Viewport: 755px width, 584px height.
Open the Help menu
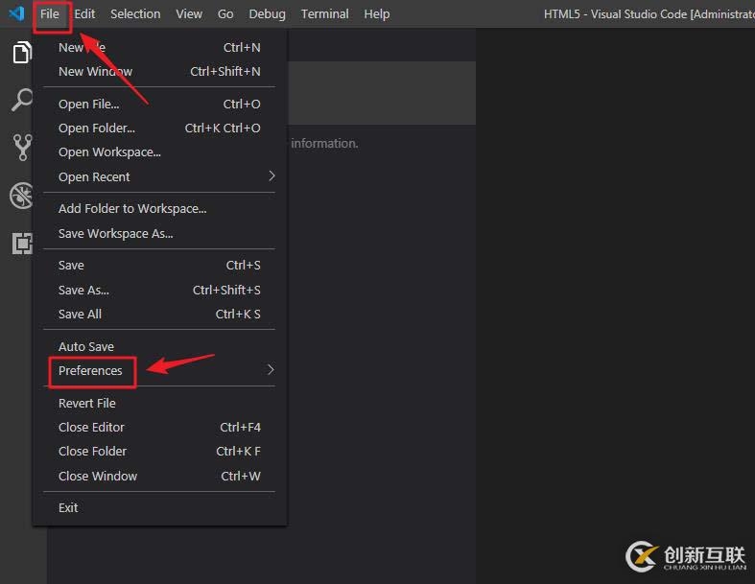(x=376, y=14)
